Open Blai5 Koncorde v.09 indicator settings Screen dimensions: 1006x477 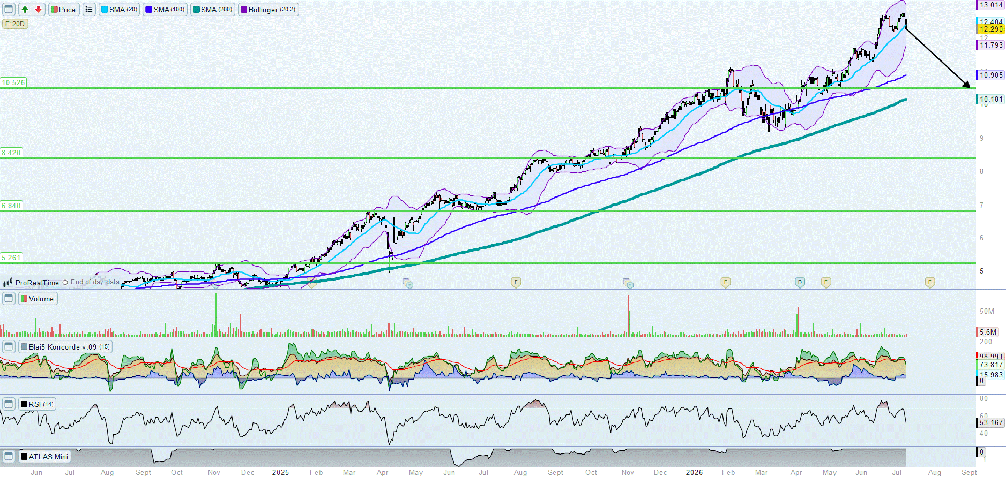65,347
